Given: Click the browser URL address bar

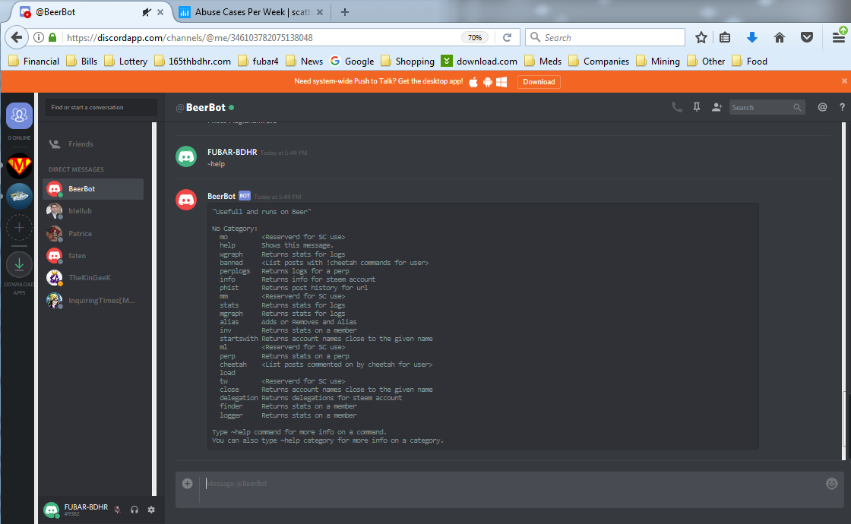Looking at the screenshot, I should pyautogui.click(x=261, y=37).
